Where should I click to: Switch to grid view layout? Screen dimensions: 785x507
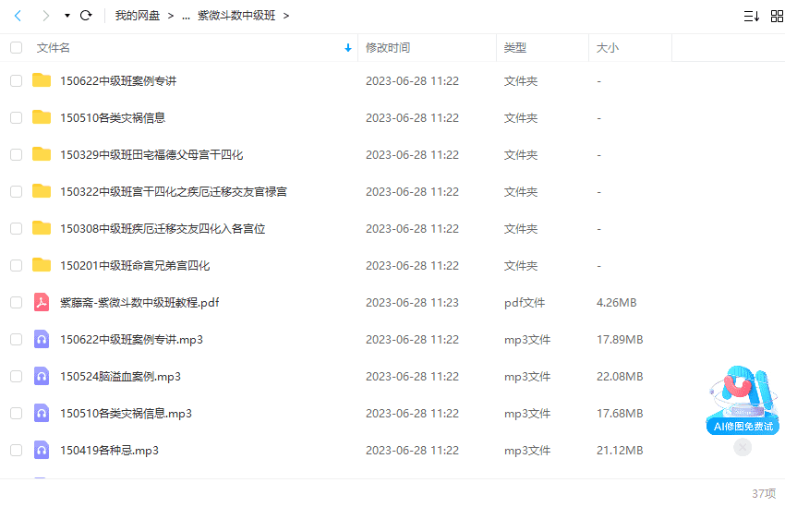(x=775, y=16)
